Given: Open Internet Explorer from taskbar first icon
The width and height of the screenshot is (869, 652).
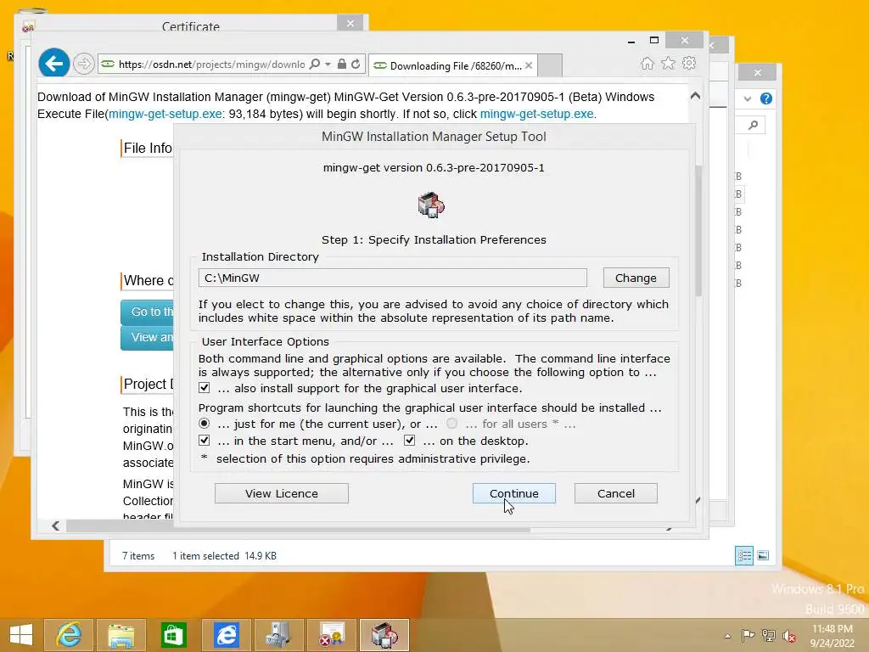Looking at the screenshot, I should [69, 635].
